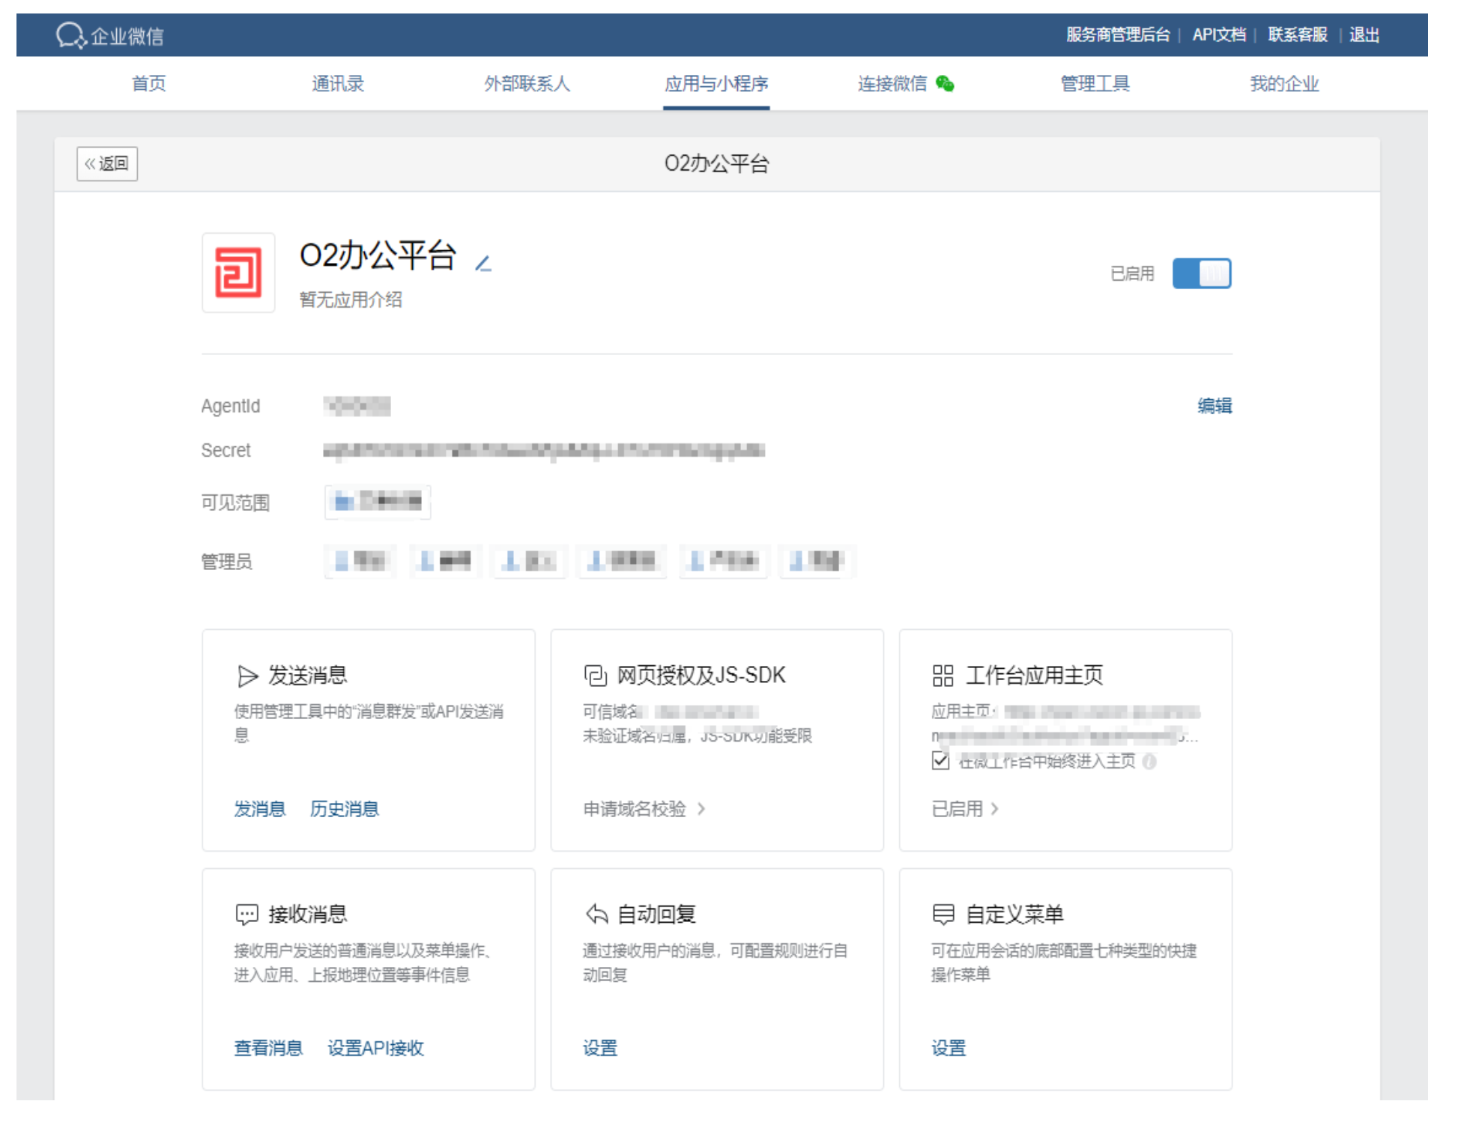Click 历史消息 link in 发送消息 card
Viewport: 1461px width, 1122px height.
tap(344, 809)
